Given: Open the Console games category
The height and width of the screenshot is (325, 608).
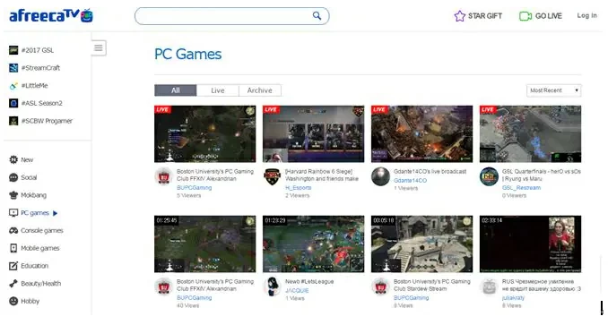Looking at the screenshot, I should coord(42,230).
